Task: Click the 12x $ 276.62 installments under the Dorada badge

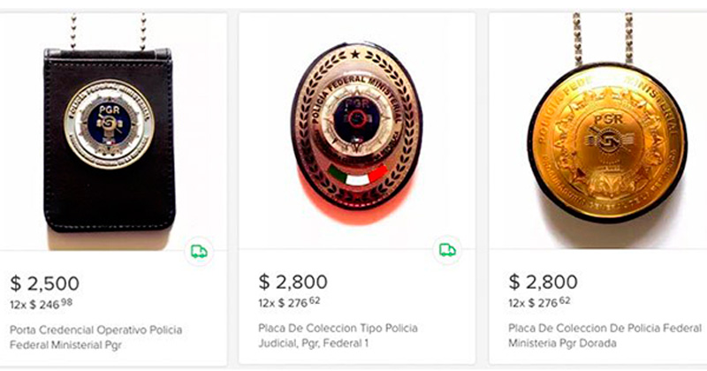Action: (x=540, y=303)
